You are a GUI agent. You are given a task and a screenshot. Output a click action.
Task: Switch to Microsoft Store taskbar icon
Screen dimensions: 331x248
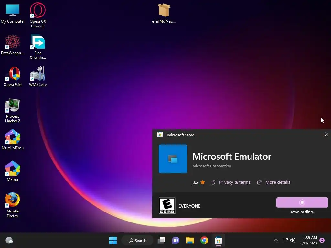coord(218,240)
